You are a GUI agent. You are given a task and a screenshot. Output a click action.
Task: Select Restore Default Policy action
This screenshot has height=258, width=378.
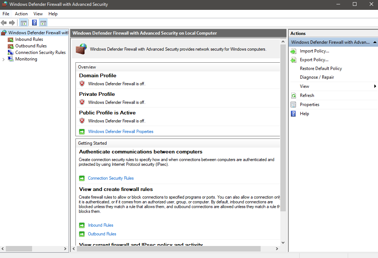pos(321,69)
